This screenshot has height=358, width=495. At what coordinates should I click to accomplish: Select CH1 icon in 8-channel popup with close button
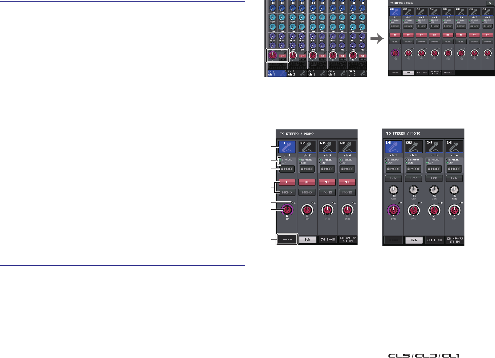tap(395, 12)
